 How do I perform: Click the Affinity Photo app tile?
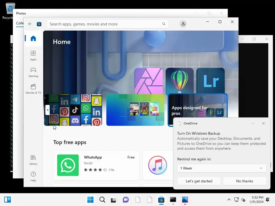tap(149, 81)
